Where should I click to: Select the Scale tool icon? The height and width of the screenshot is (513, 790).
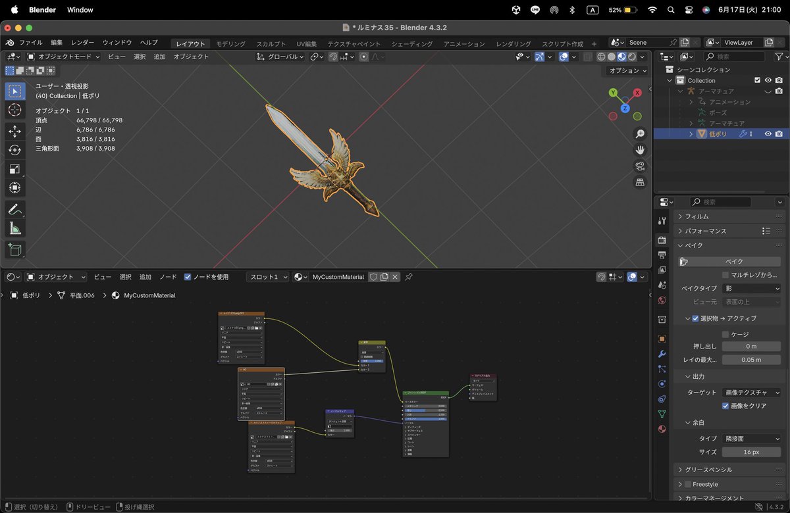(x=14, y=169)
